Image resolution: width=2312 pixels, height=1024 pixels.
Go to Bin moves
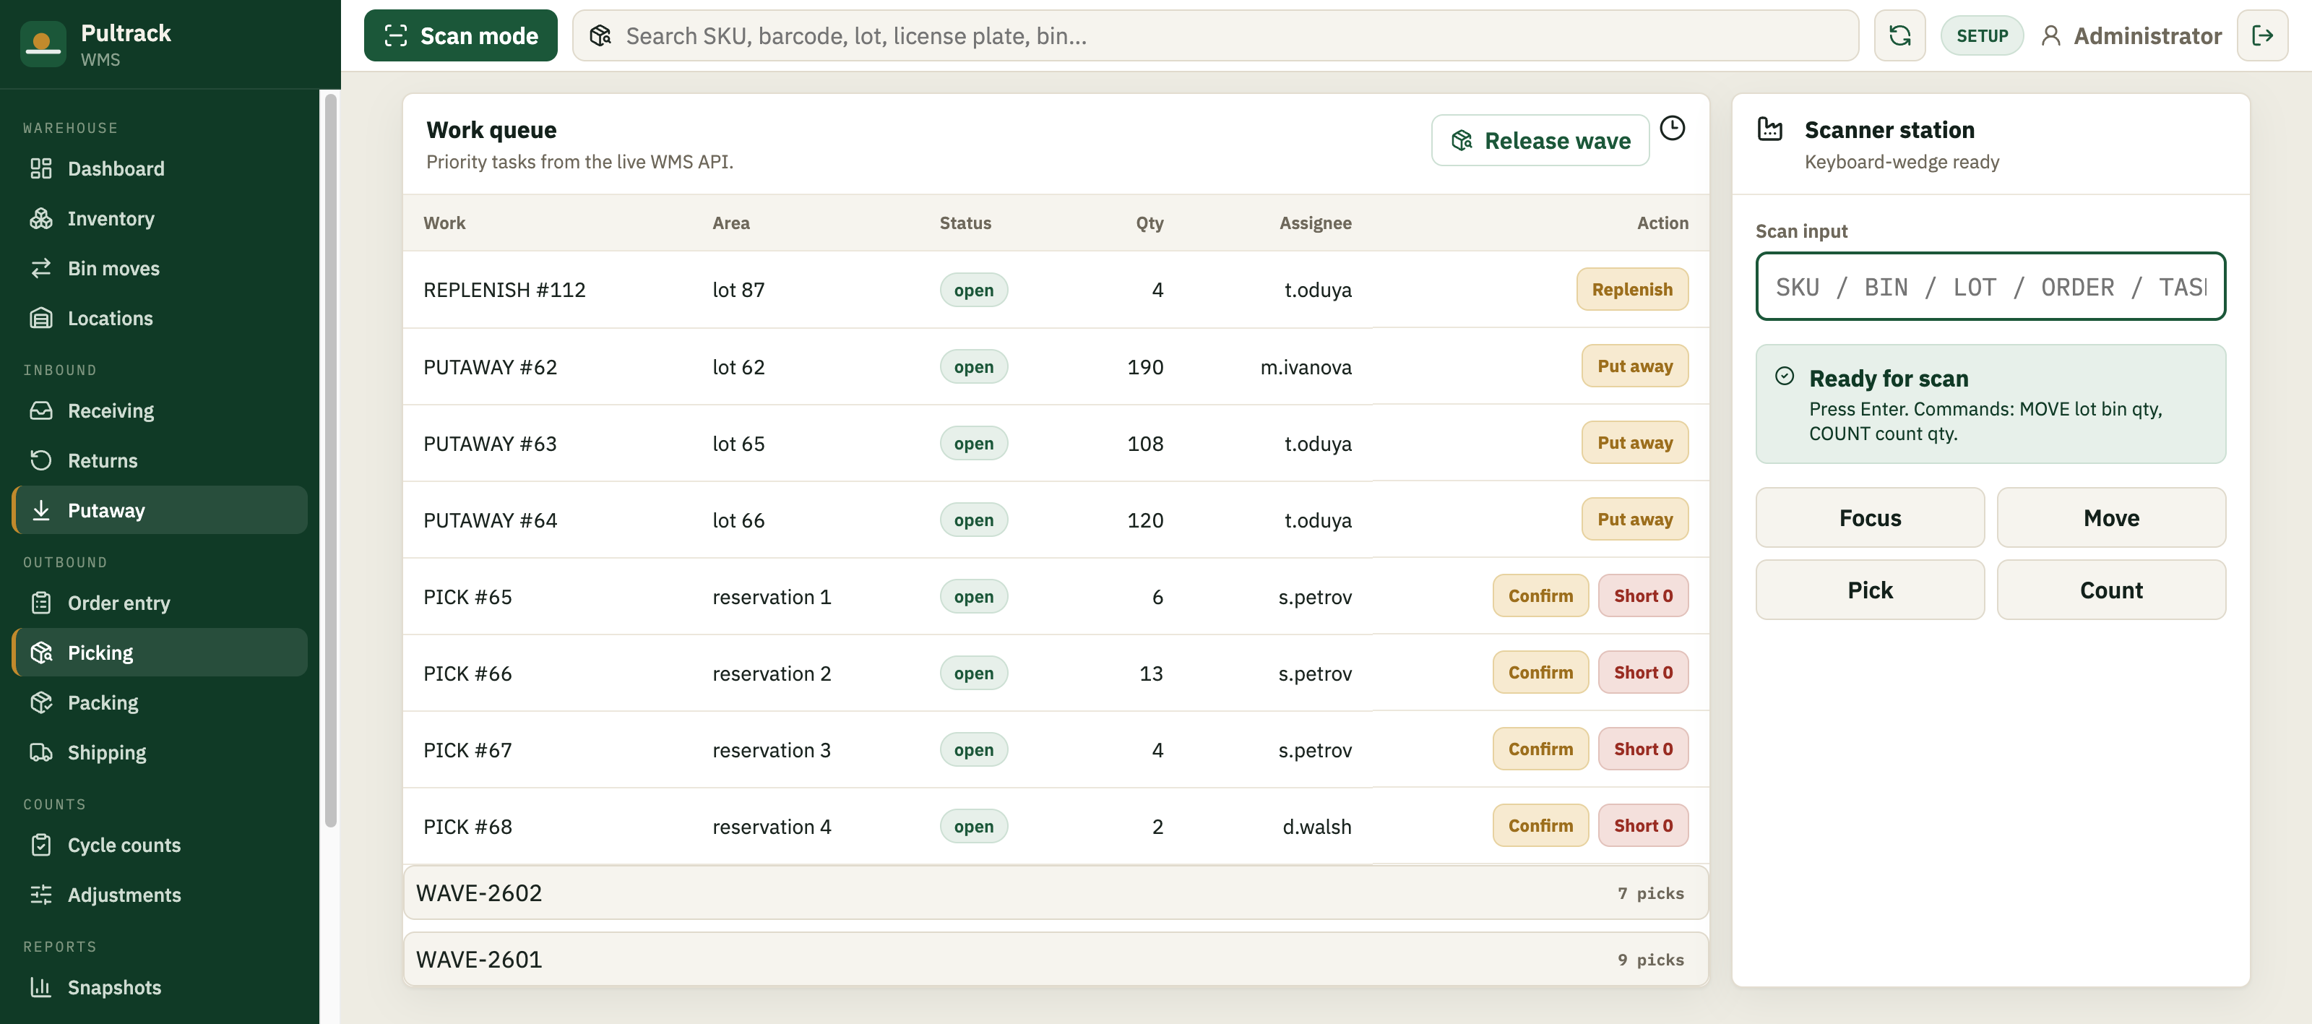(x=160, y=268)
